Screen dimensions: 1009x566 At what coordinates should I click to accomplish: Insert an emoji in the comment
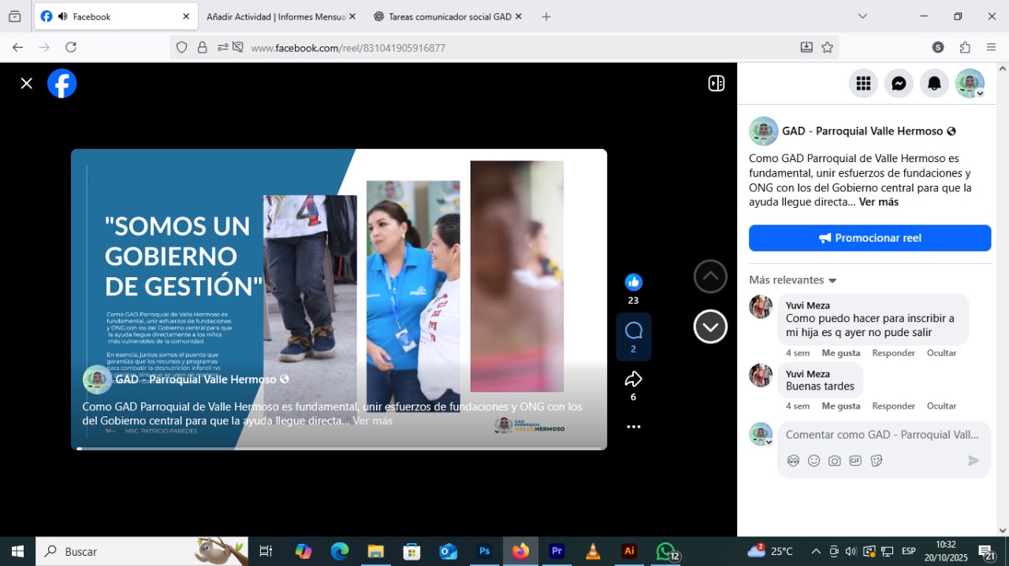tap(814, 461)
